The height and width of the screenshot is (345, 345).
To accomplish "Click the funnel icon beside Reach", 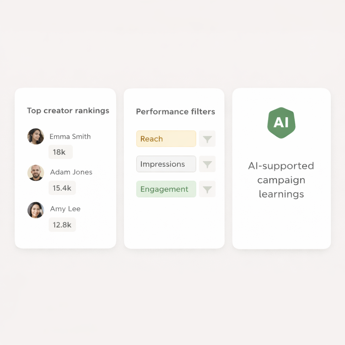I will point(207,139).
